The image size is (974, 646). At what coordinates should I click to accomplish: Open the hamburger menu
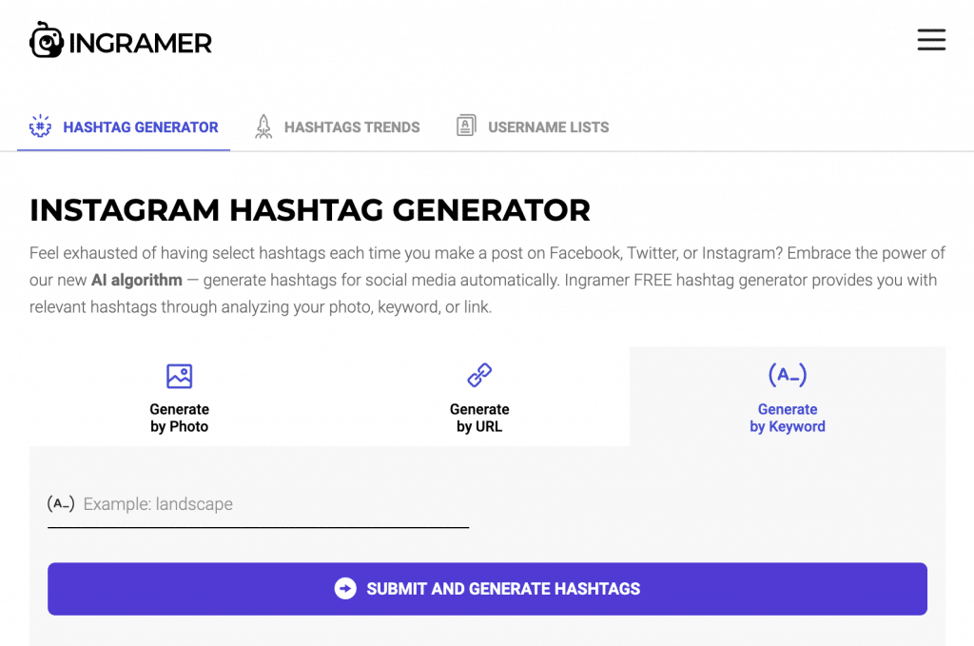tap(931, 40)
